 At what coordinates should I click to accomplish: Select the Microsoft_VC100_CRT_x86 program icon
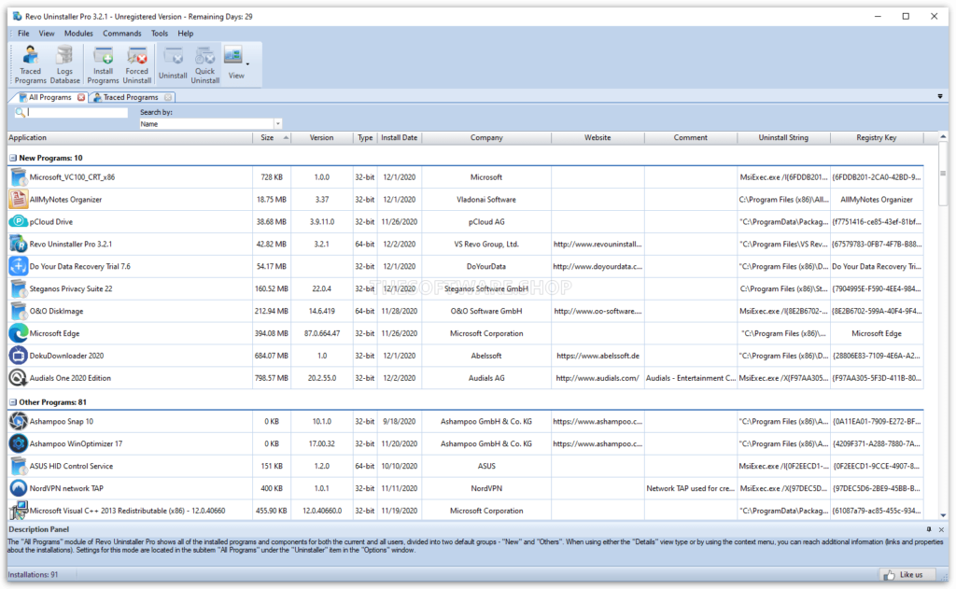19,177
